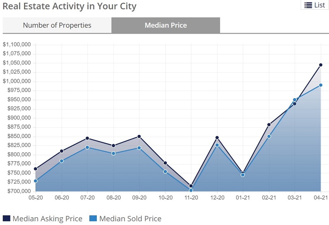Viewport: 329px width, 225px height.
Task: Click the 09-20 asking price data point
Action: [139, 136]
